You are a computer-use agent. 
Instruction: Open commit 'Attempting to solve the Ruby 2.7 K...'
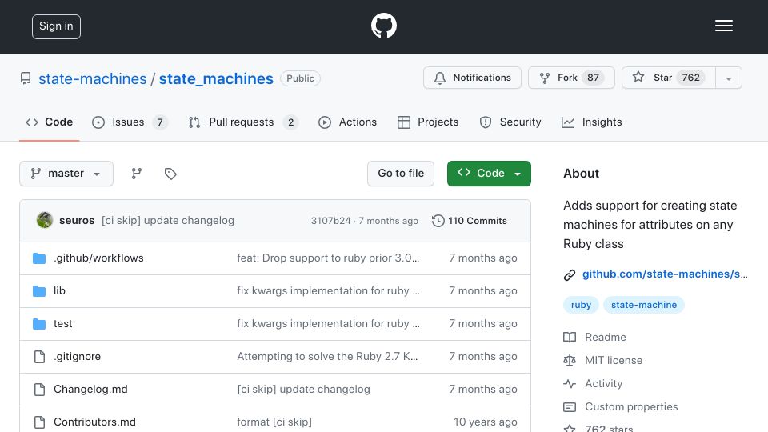(x=327, y=357)
